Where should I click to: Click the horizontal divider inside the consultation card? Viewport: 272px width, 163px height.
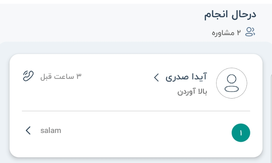point(136,111)
